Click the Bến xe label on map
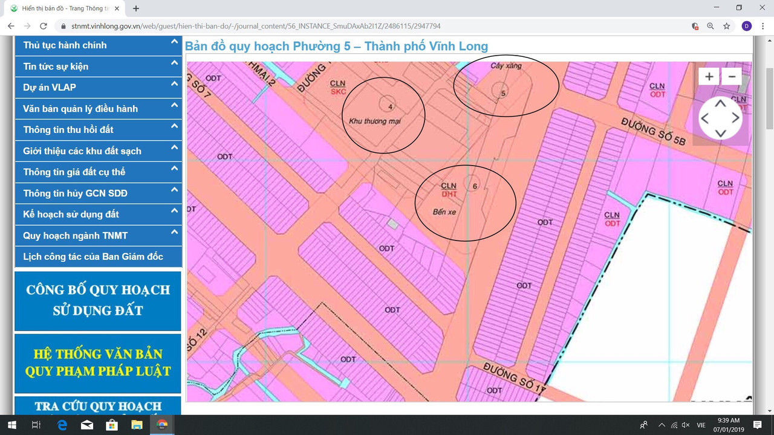The width and height of the screenshot is (774, 435). [444, 212]
